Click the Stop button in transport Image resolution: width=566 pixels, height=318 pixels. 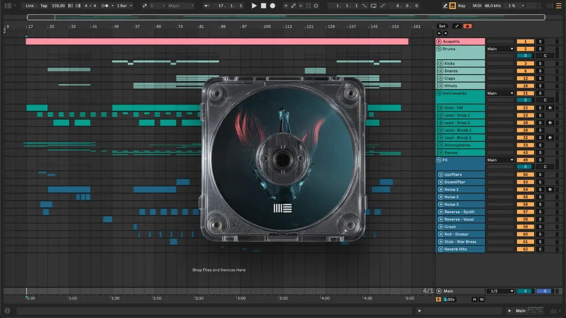[x=264, y=6]
